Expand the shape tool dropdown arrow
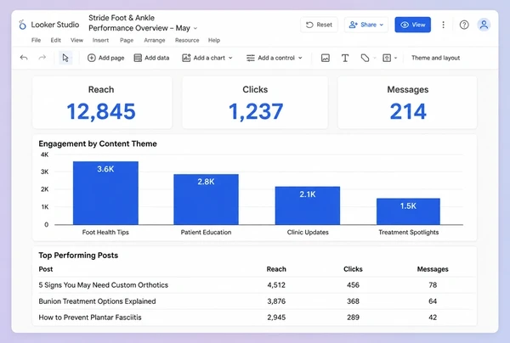Screen dimensions: 510x343 (395, 58)
